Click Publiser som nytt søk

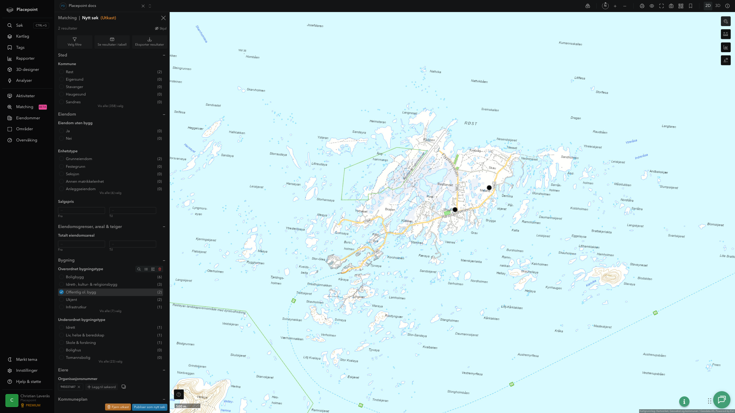pos(150,407)
